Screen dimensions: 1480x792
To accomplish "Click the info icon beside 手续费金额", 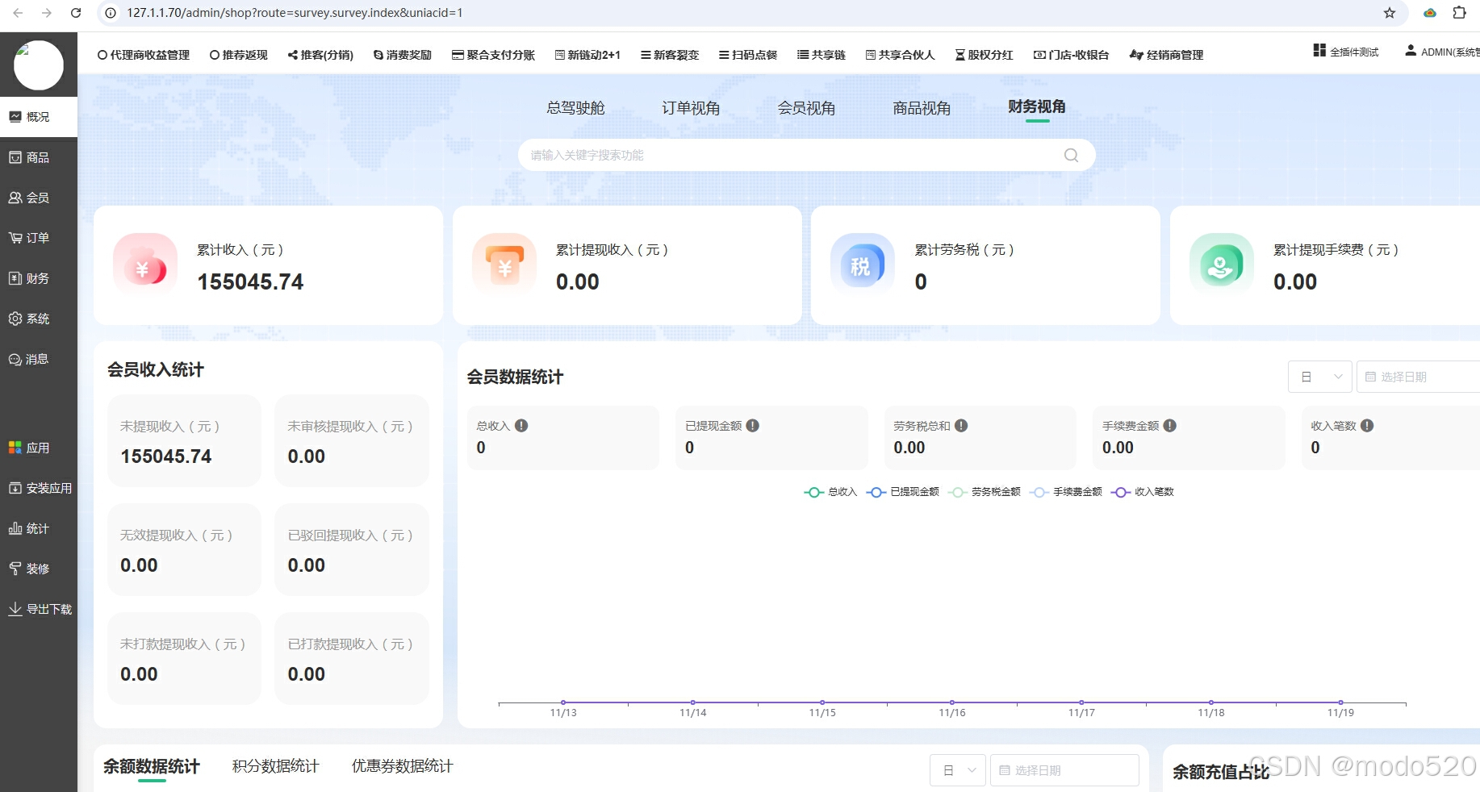I will [x=1169, y=426].
